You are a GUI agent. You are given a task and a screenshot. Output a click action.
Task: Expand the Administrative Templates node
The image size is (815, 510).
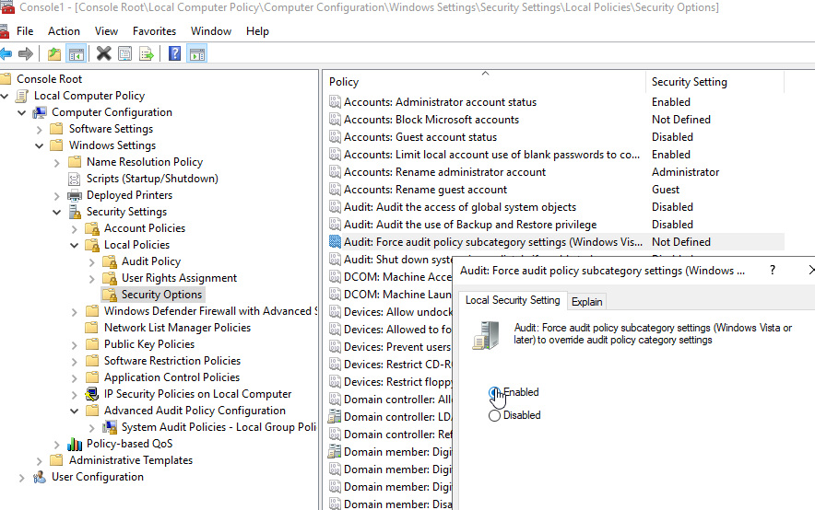tap(40, 460)
